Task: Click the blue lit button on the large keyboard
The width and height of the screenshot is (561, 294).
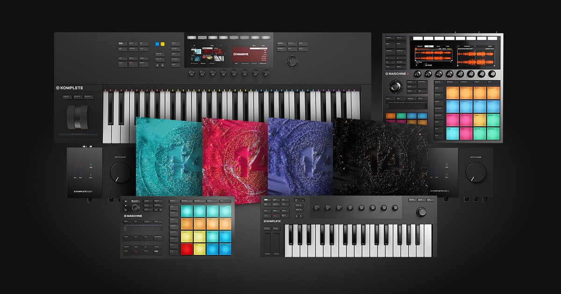Action: (157, 44)
